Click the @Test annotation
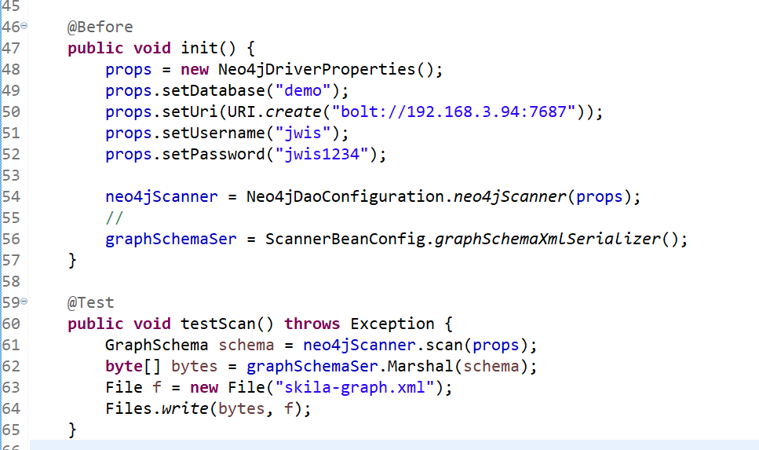759x450 pixels. 90,302
